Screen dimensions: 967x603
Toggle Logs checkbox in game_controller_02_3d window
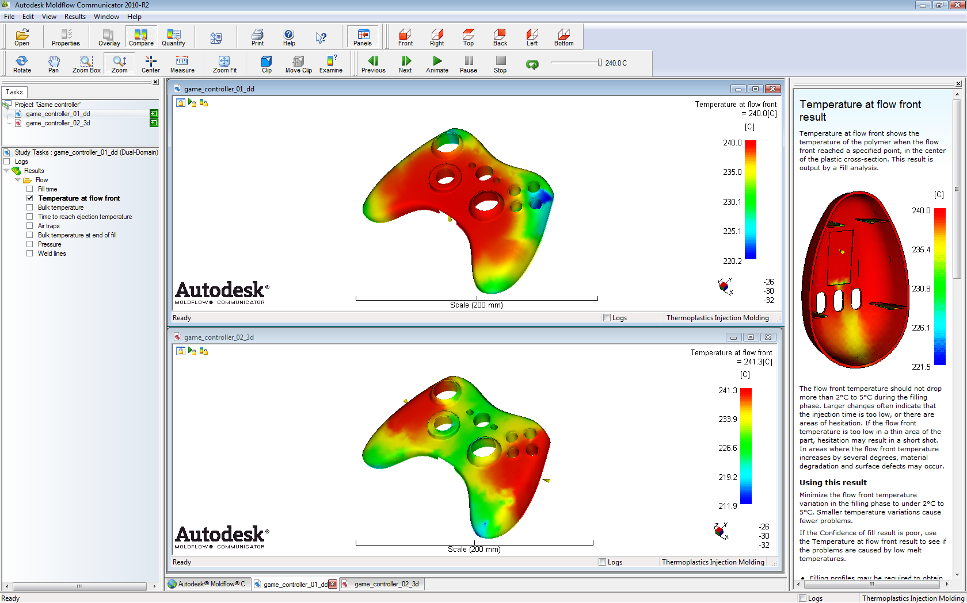pos(602,562)
